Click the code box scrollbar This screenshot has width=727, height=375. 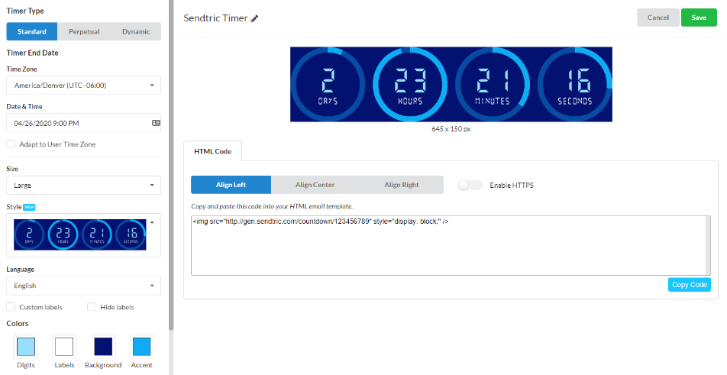(x=708, y=245)
